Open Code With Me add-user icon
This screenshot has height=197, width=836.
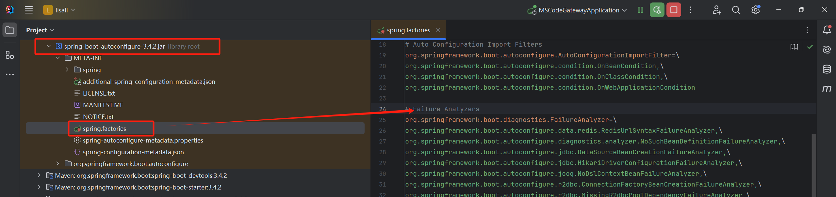(x=716, y=10)
